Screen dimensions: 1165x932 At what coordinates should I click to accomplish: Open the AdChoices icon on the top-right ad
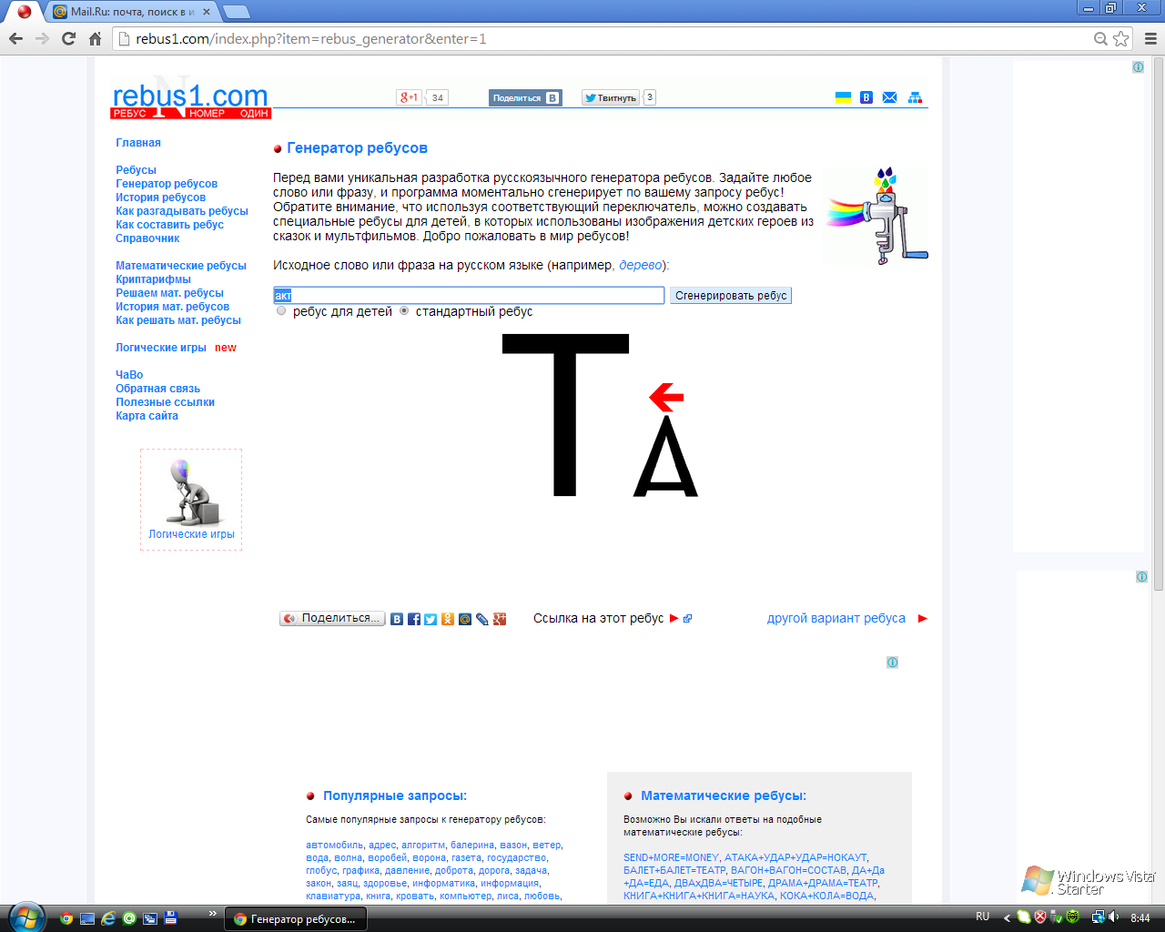coord(1138,67)
